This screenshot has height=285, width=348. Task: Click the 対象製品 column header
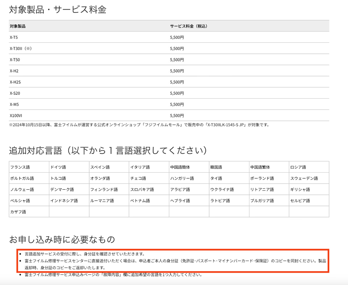(17, 26)
